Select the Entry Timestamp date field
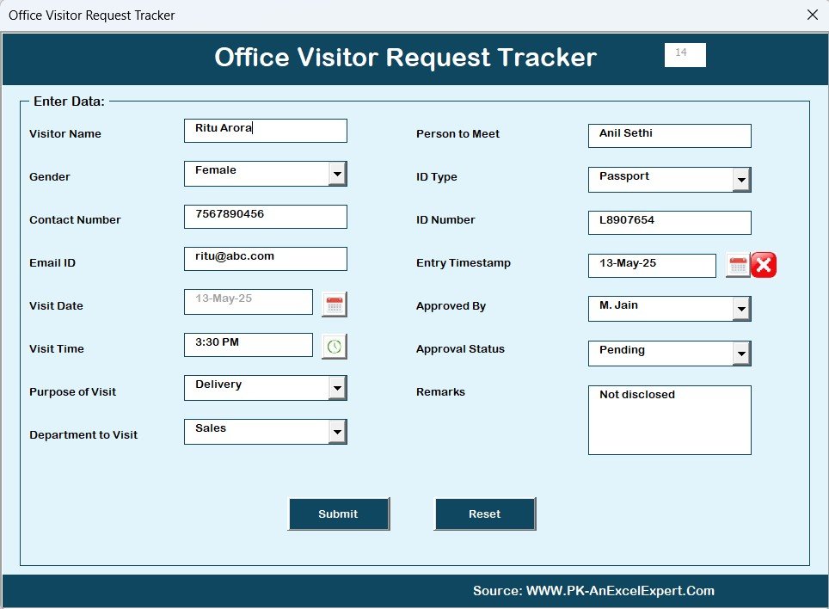The width and height of the screenshot is (829, 609). [652, 266]
